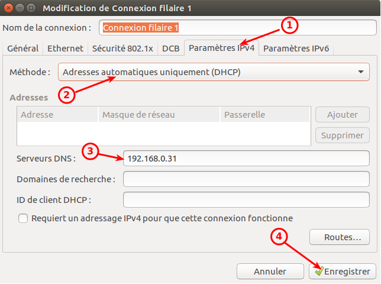The width and height of the screenshot is (381, 284).
Task: Click the Domaines de recherche field
Action: point(246,179)
